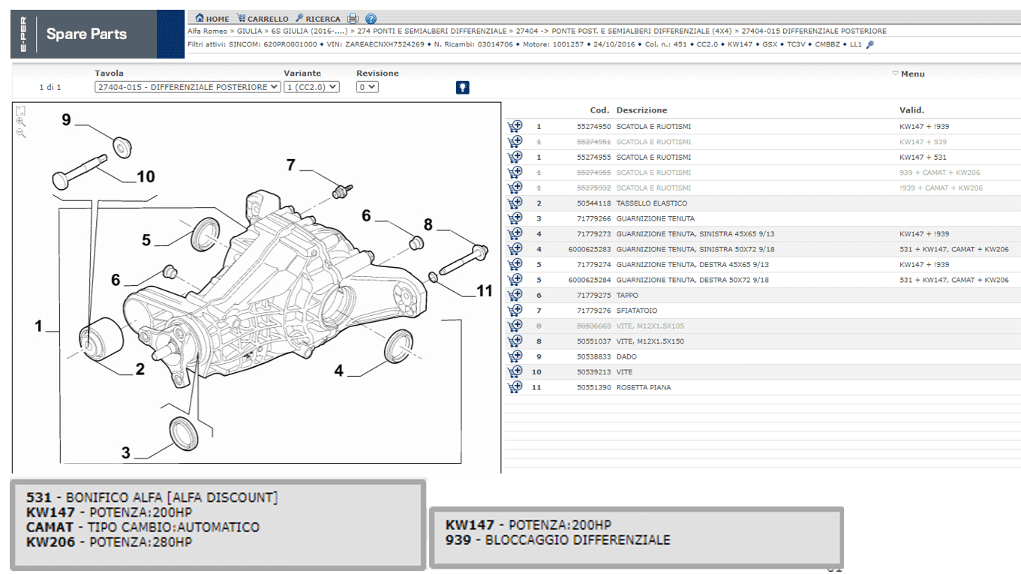This screenshot has height=574, width=1021.
Task: Click cart icon for struck-through part 50536663
Action: point(515,326)
